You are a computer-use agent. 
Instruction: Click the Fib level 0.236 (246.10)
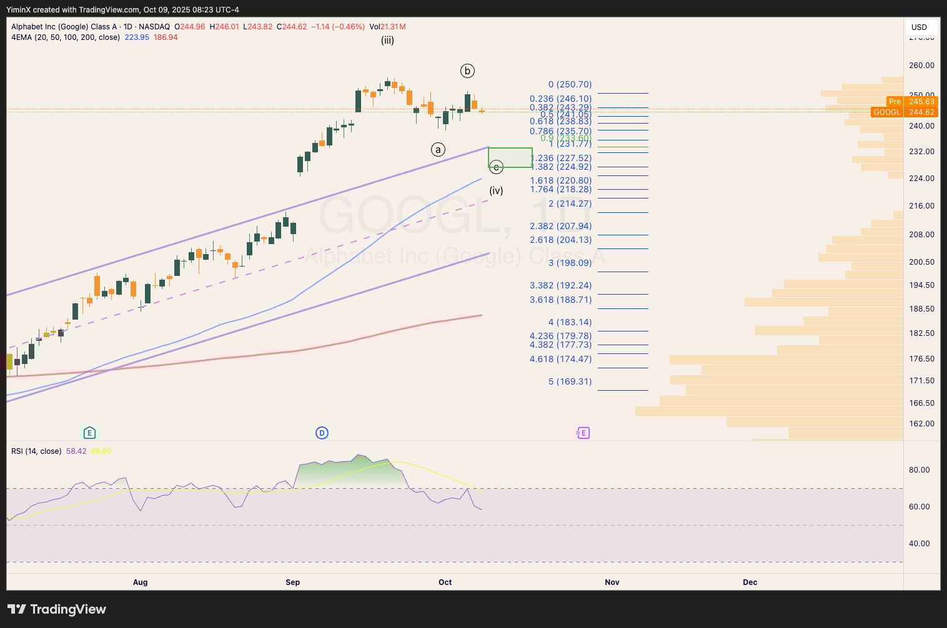click(560, 99)
